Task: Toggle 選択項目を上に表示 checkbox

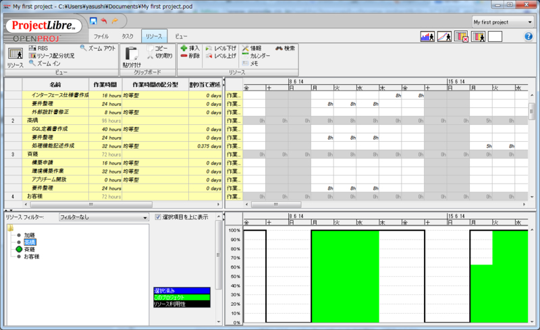Action: pyautogui.click(x=158, y=217)
